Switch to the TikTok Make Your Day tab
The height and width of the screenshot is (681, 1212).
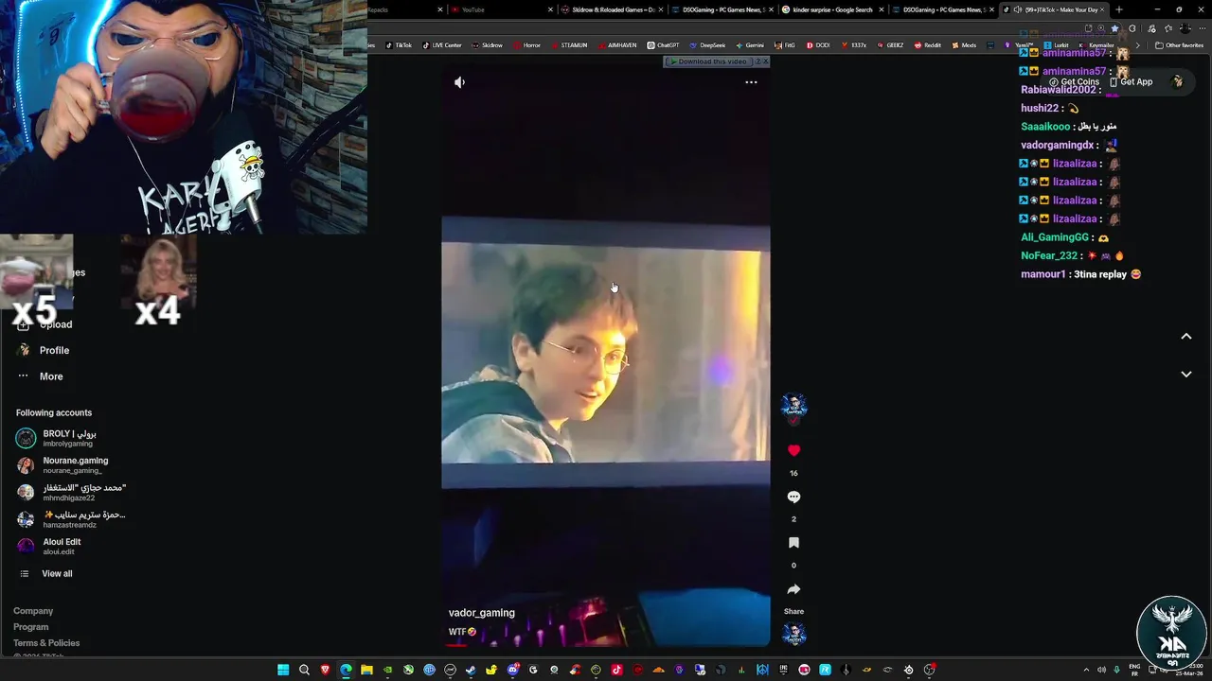click(1053, 9)
